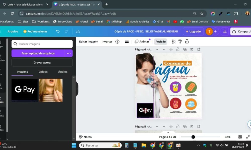Select the G Pay uploaded image thumbnail

[25, 90]
